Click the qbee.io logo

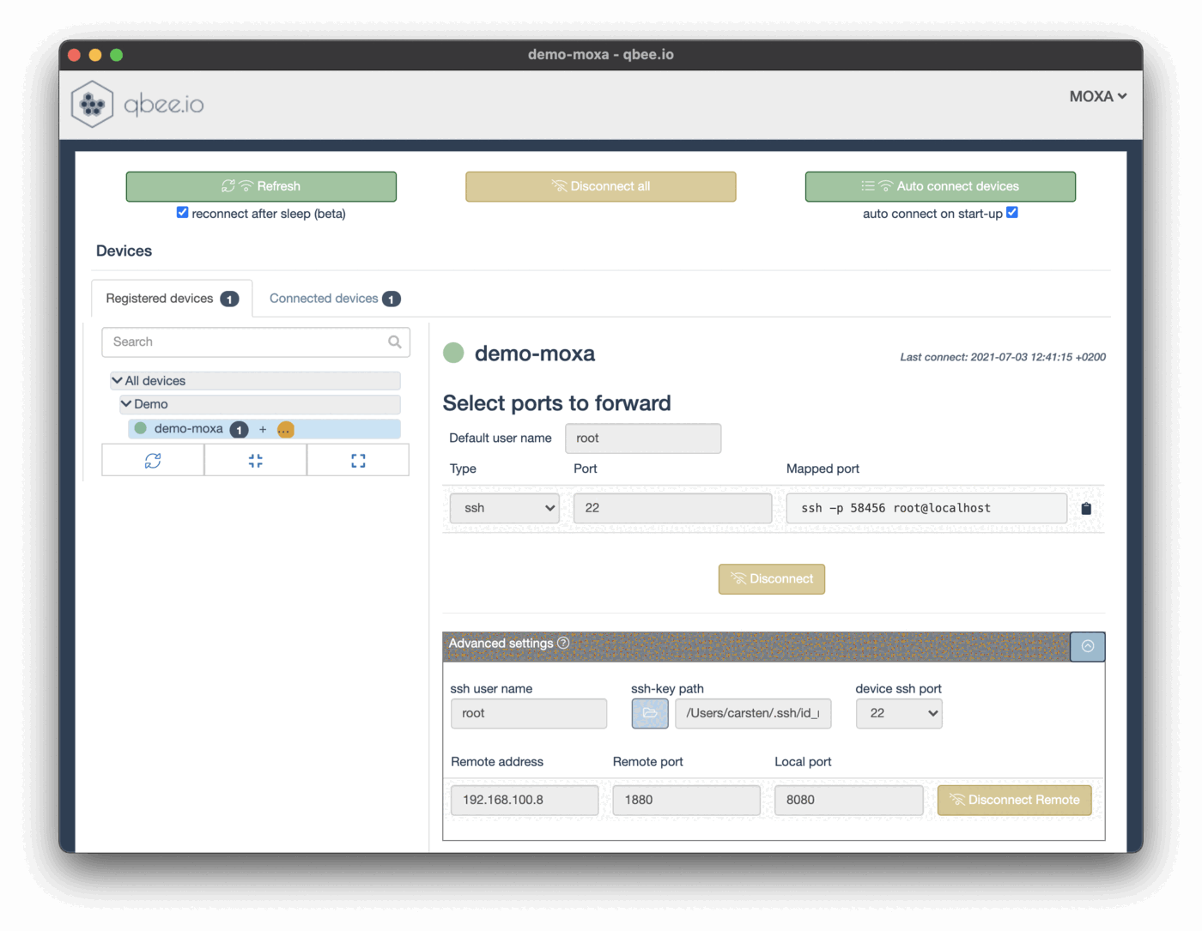[x=137, y=105]
